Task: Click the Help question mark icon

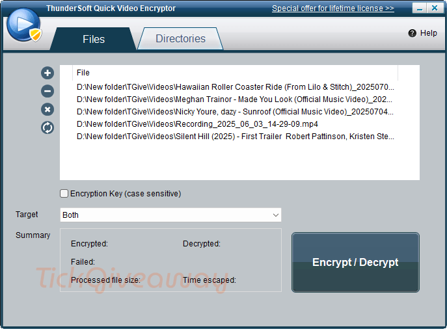Action: coord(413,33)
